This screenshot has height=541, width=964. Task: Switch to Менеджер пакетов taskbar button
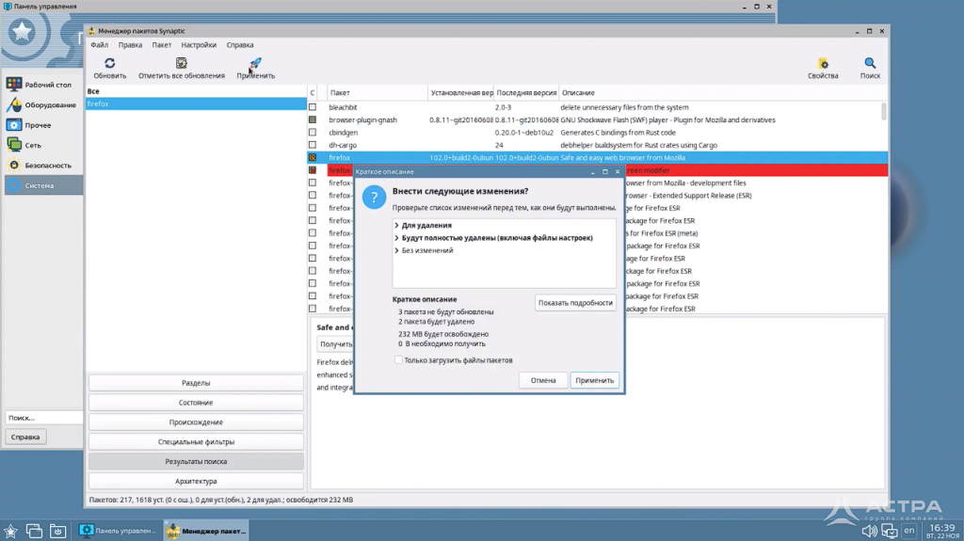point(206,531)
